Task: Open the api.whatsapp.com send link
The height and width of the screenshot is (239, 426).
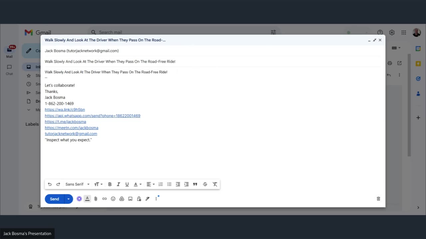Action: pyautogui.click(x=93, y=116)
